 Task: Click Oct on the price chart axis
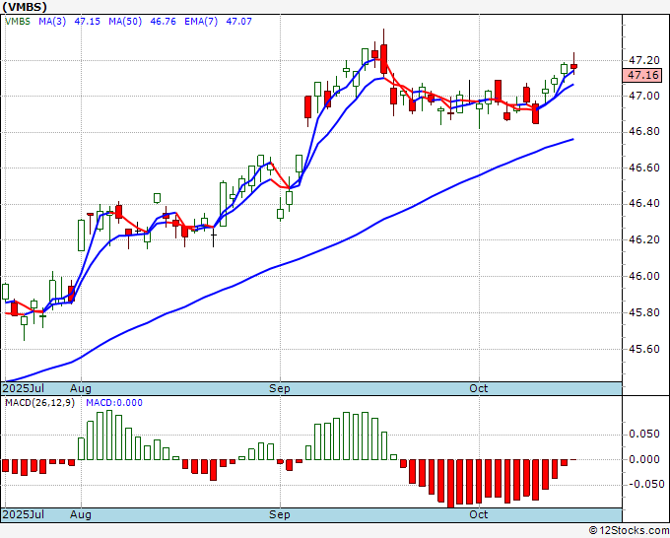[x=478, y=388]
